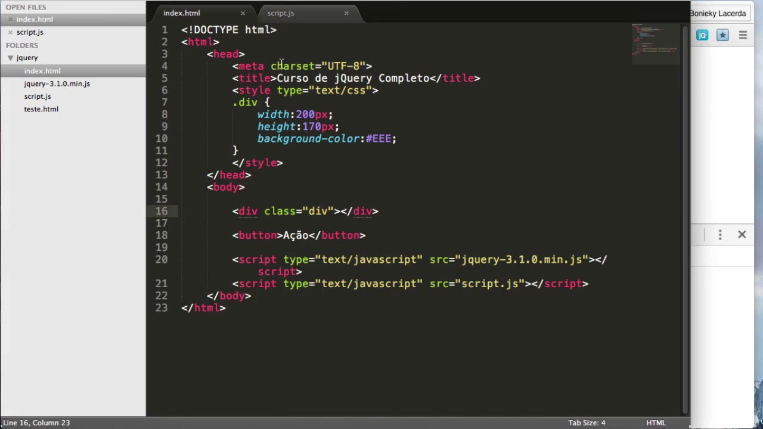The height and width of the screenshot is (429, 763).
Task: Close script.js in Open Files list
Action: pyautogui.click(x=10, y=32)
